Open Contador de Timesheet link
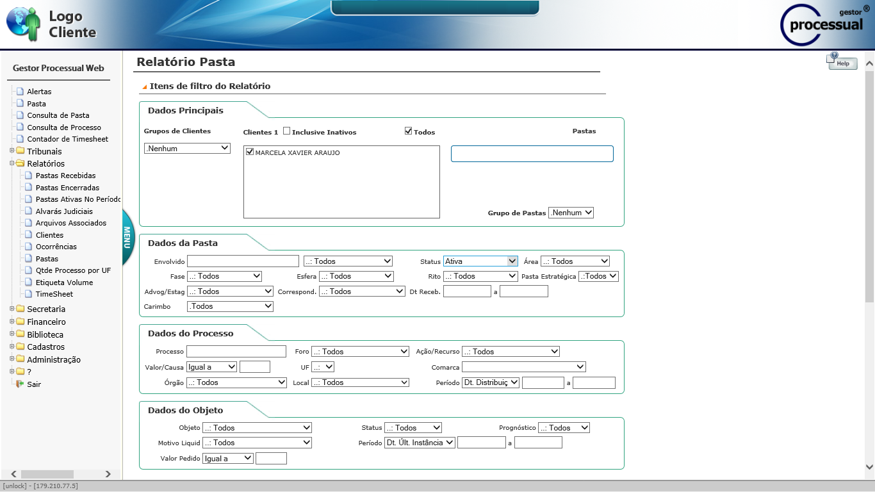Image resolution: width=875 pixels, height=492 pixels. click(x=68, y=139)
